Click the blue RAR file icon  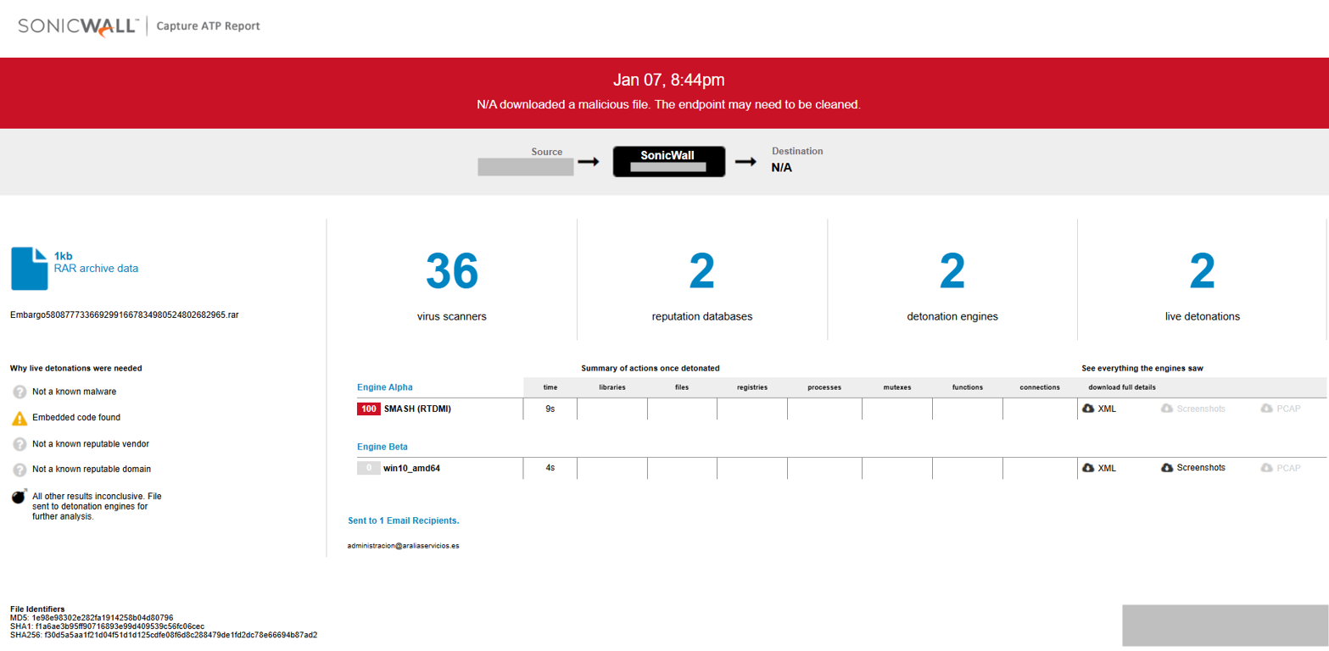pos(29,268)
